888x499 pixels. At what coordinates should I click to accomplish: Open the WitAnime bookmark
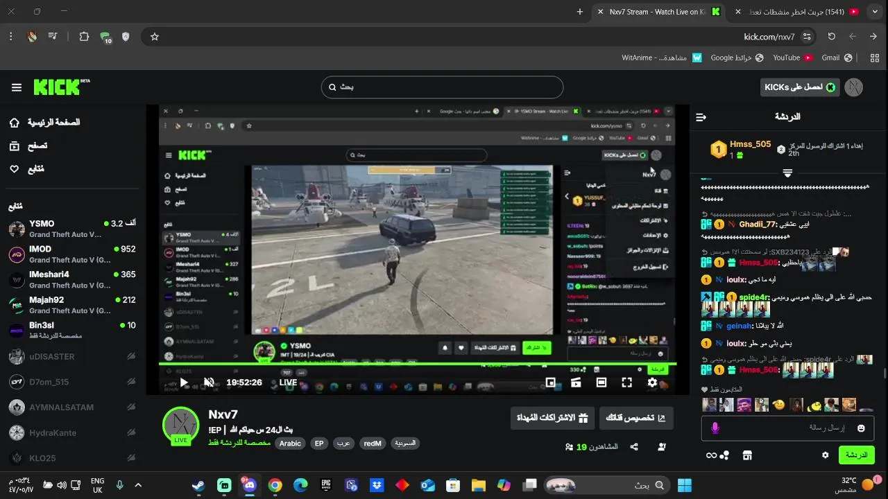tap(662, 58)
